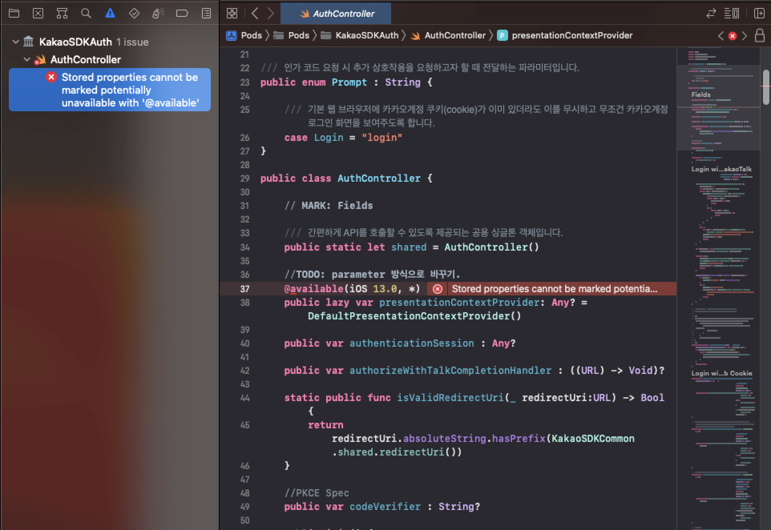Screen dimensions: 771x530
Task: Switch to the AuthController editor tab
Action: (x=336, y=14)
